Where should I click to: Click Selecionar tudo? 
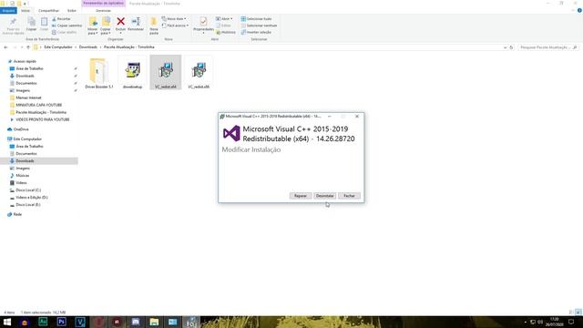256,18
